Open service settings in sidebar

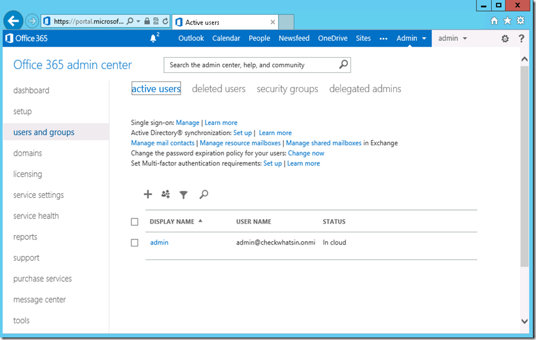tap(38, 195)
